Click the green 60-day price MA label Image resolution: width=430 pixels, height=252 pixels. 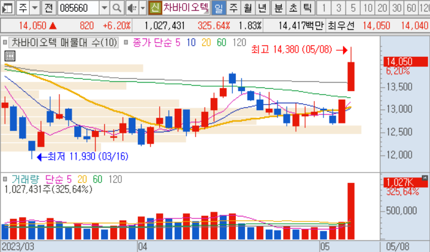coord(222,42)
